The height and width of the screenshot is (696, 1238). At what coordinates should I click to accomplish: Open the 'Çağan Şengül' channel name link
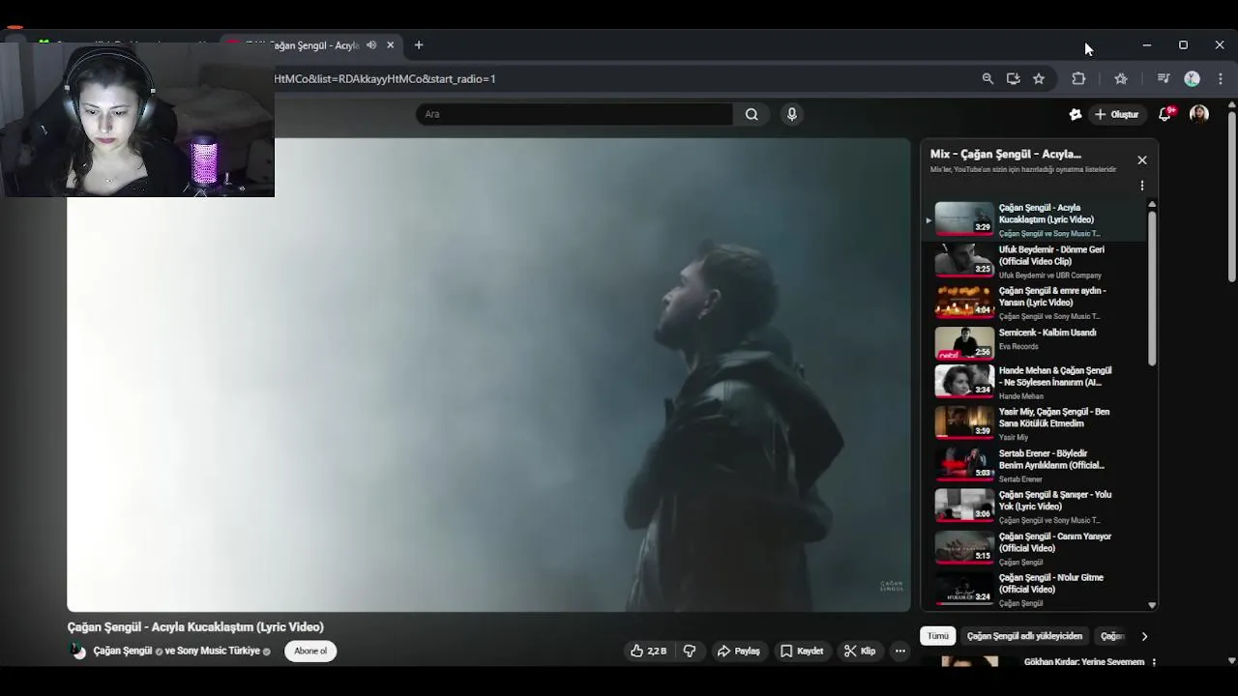tap(123, 652)
